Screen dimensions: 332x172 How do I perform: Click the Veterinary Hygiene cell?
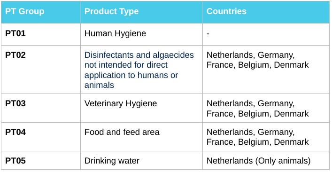(x=141, y=108)
